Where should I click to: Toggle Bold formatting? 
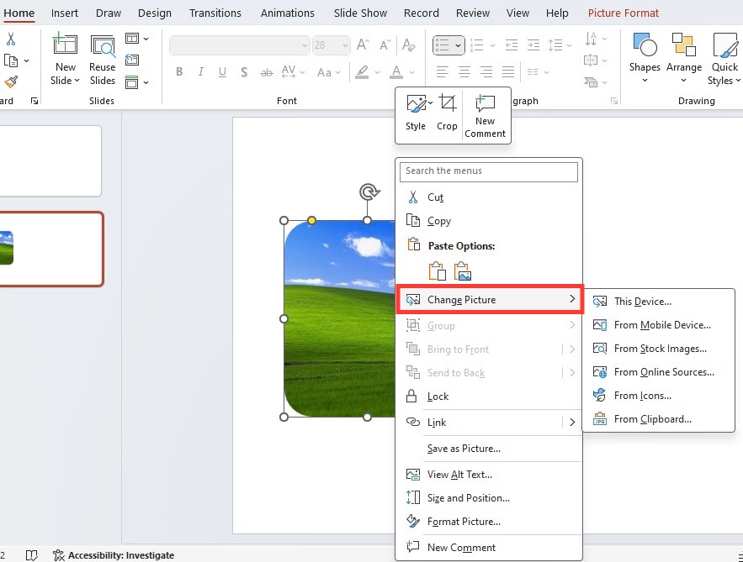tap(179, 72)
